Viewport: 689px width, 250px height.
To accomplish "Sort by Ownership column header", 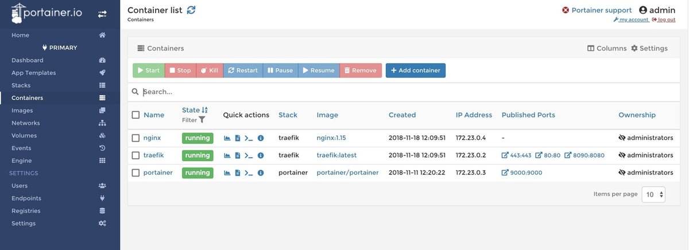I will 637,115.
